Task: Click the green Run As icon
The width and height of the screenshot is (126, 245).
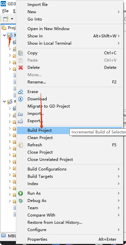Action: tap(21, 193)
